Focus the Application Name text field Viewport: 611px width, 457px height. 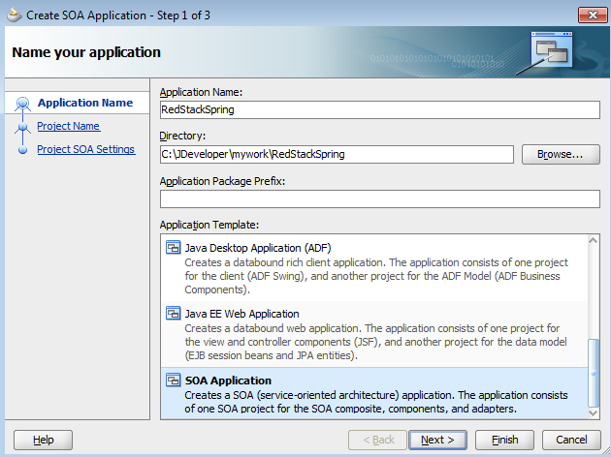pyautogui.click(x=379, y=109)
